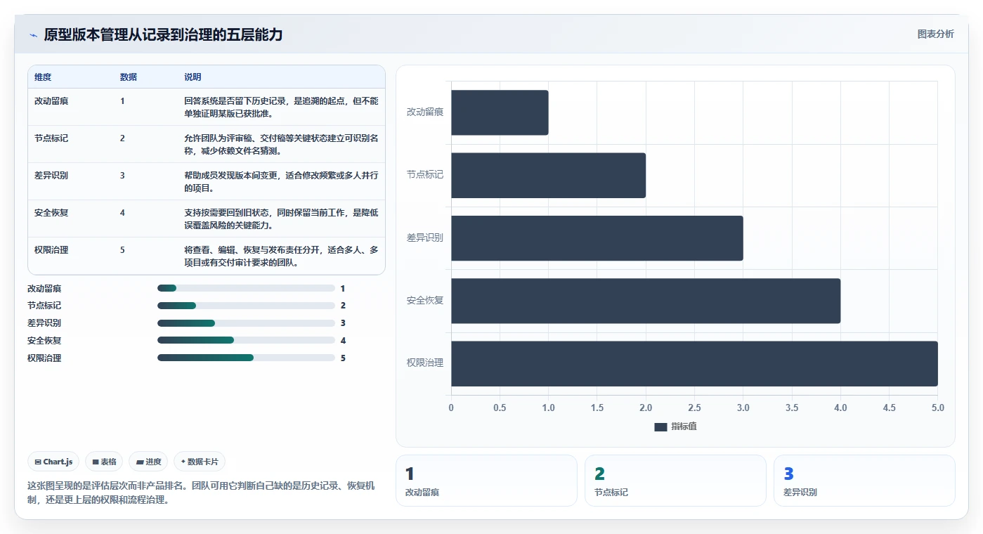This screenshot has height=534, width=983.
Task: Click the 安全恢复 y-axis label in chart
Action: click(x=425, y=301)
